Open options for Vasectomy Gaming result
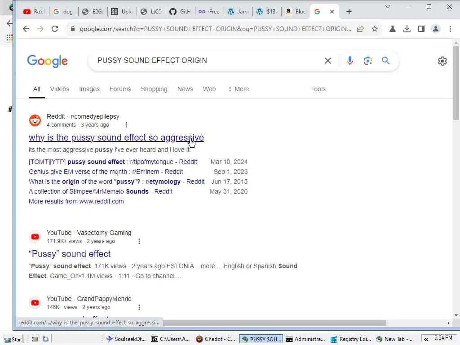This screenshot has width=460, height=345. (139, 241)
